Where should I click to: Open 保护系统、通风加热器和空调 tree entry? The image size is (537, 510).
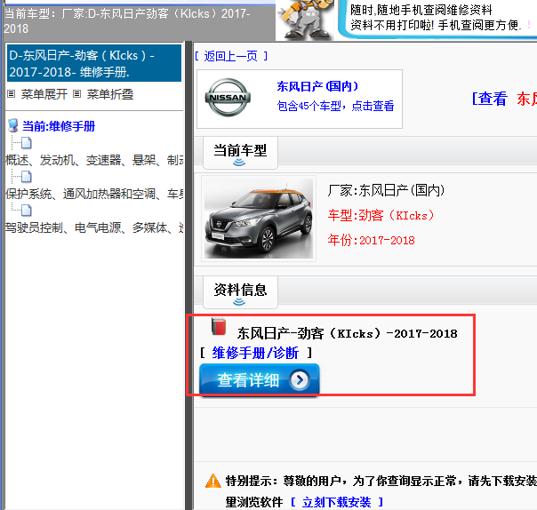pyautogui.click(x=94, y=194)
